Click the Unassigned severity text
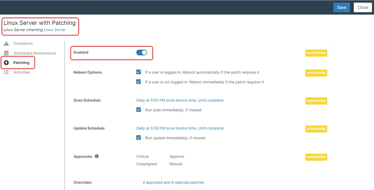The height and width of the screenshot is (190, 374). tap(147, 164)
